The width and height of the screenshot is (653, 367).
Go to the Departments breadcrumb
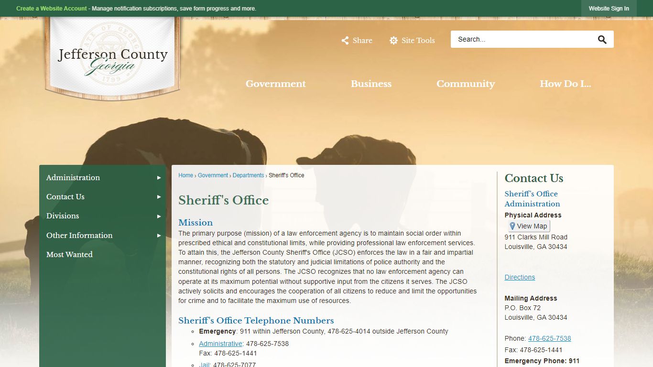[x=248, y=175]
